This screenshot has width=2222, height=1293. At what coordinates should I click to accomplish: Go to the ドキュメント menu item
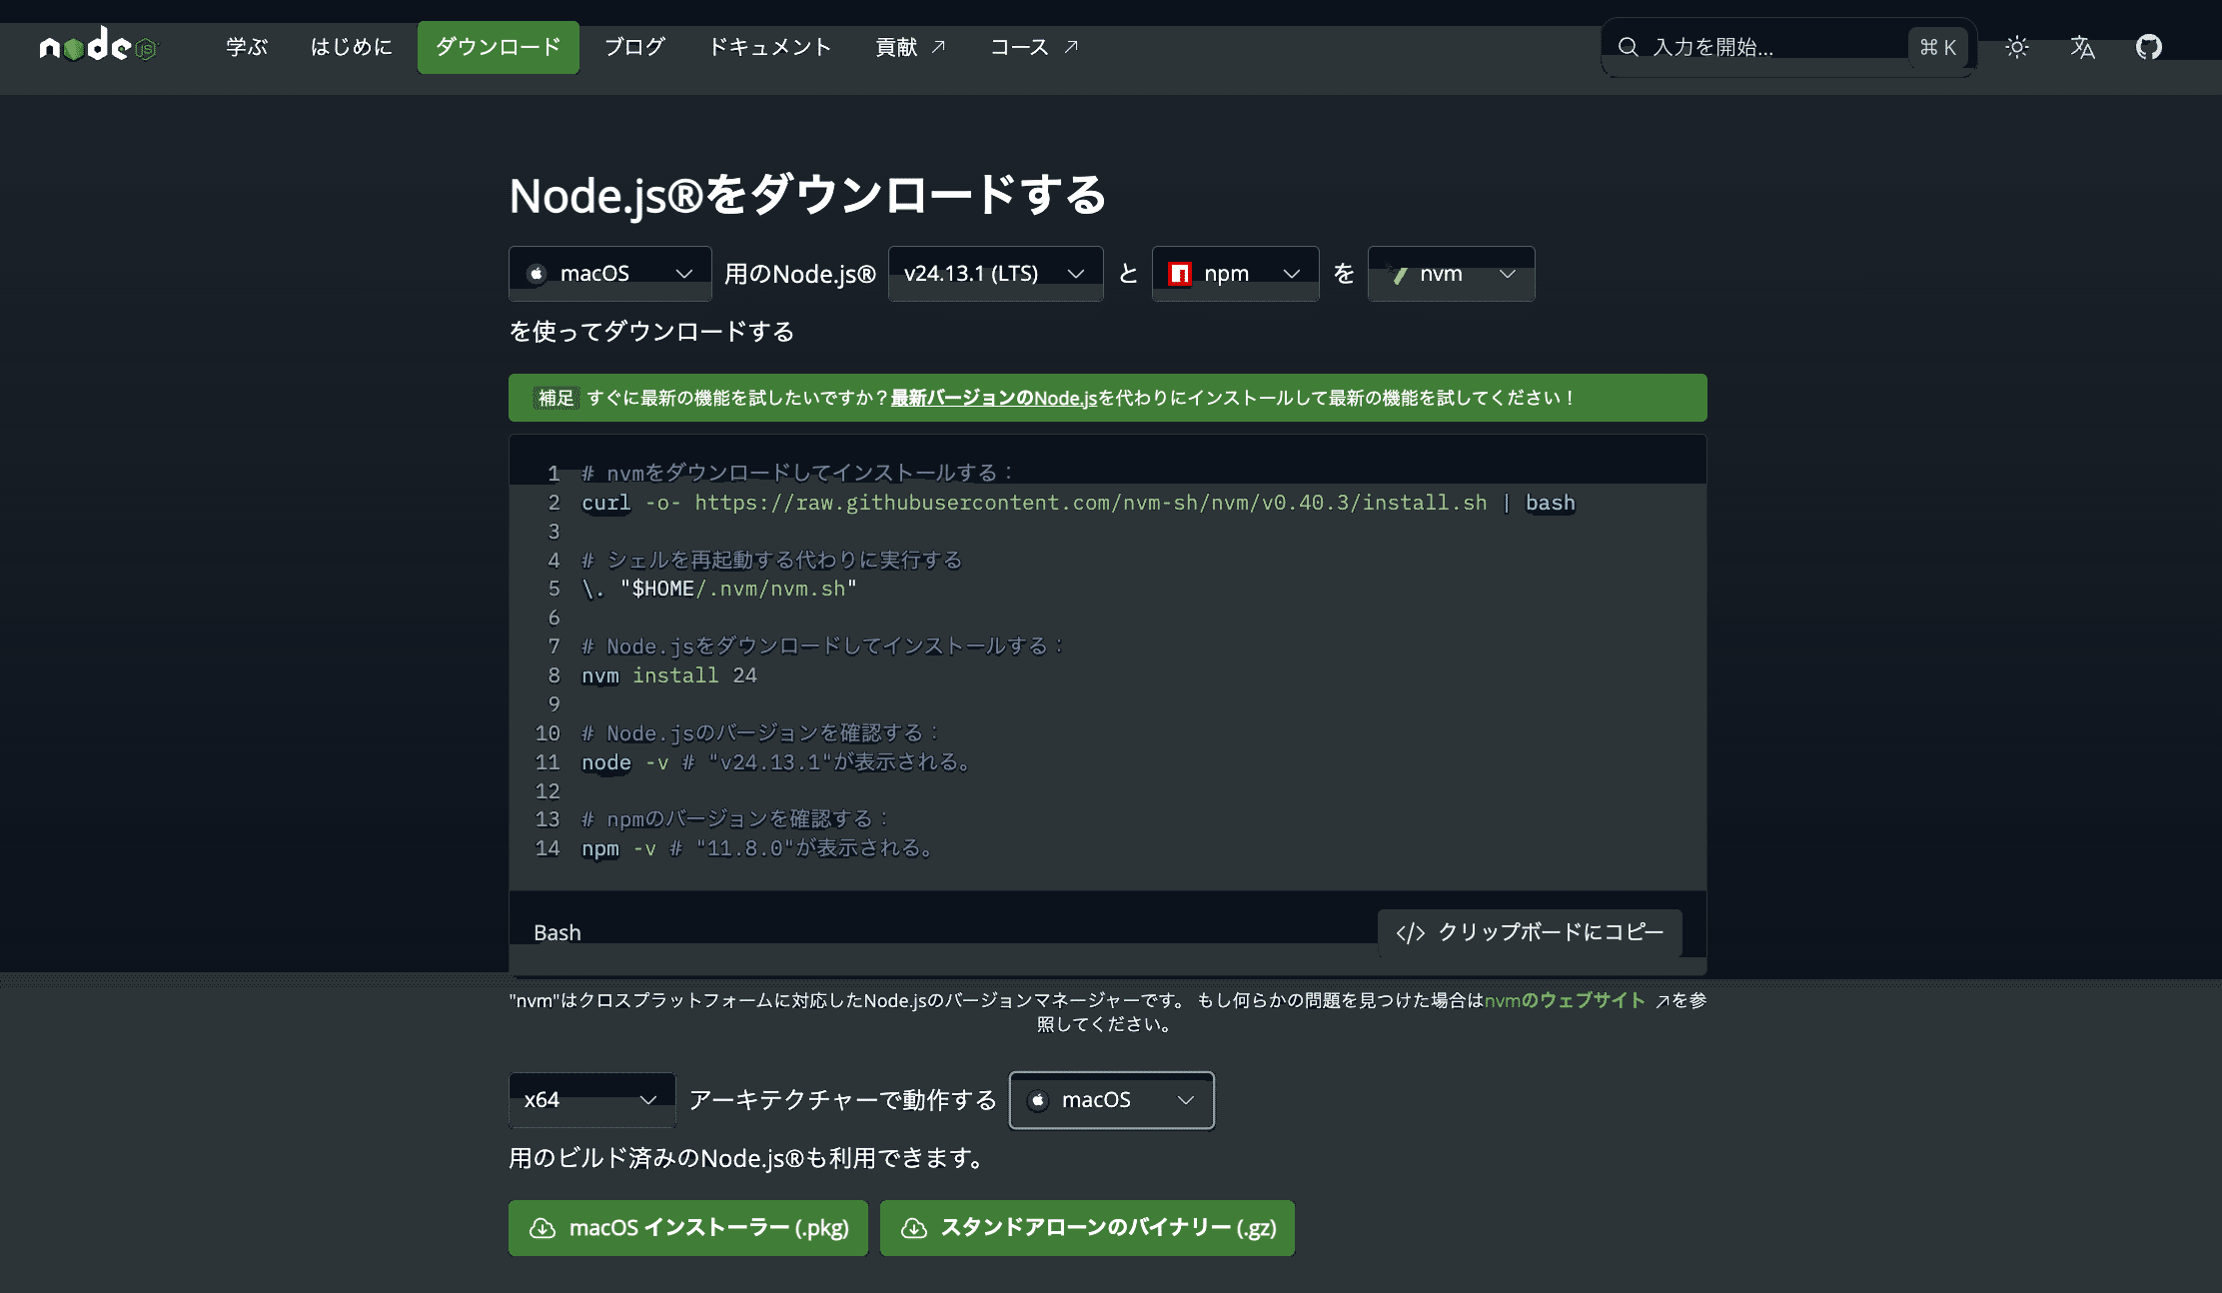click(769, 47)
